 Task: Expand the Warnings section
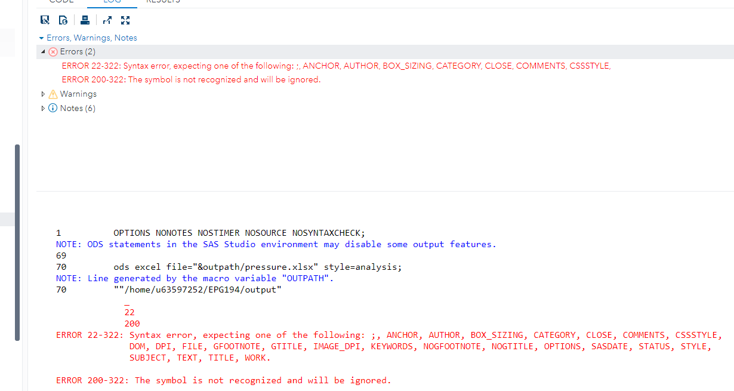42,94
